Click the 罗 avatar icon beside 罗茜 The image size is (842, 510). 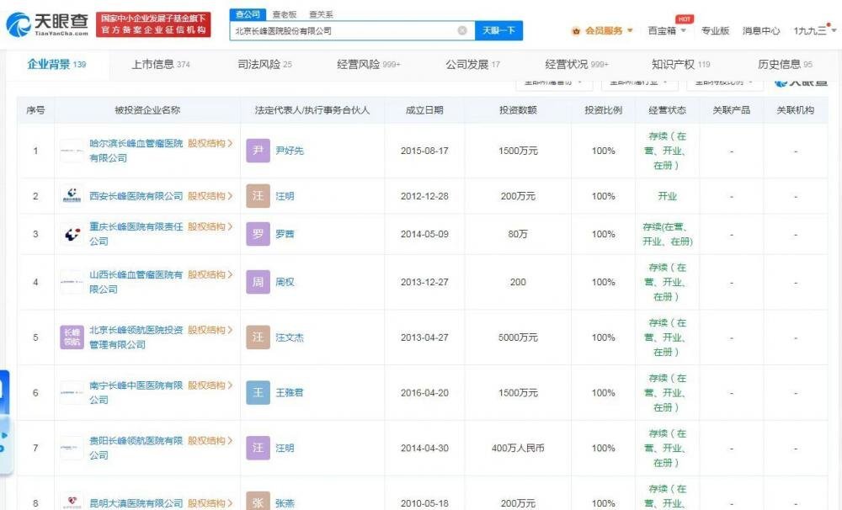258,234
